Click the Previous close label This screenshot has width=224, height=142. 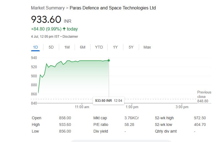coord(204,94)
